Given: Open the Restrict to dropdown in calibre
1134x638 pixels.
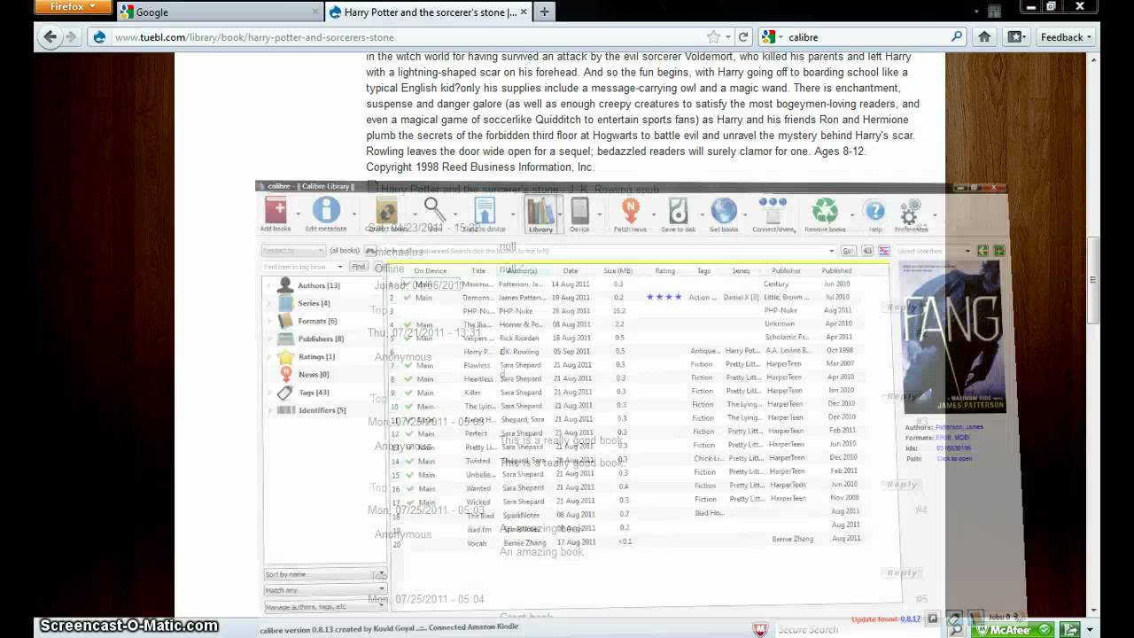Looking at the screenshot, I should coord(292,251).
